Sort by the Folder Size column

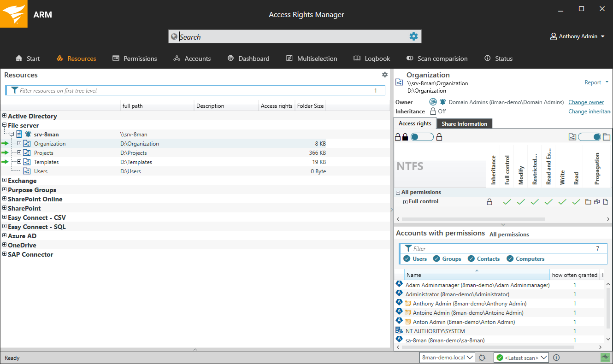tap(310, 106)
